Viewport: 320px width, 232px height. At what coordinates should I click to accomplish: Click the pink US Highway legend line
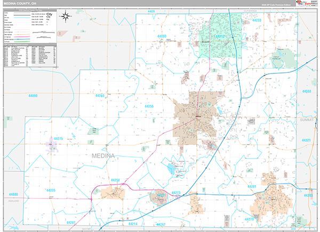tap(22, 37)
